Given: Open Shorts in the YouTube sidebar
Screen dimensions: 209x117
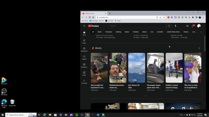Looking at the screenshot, I should click(x=84, y=41).
